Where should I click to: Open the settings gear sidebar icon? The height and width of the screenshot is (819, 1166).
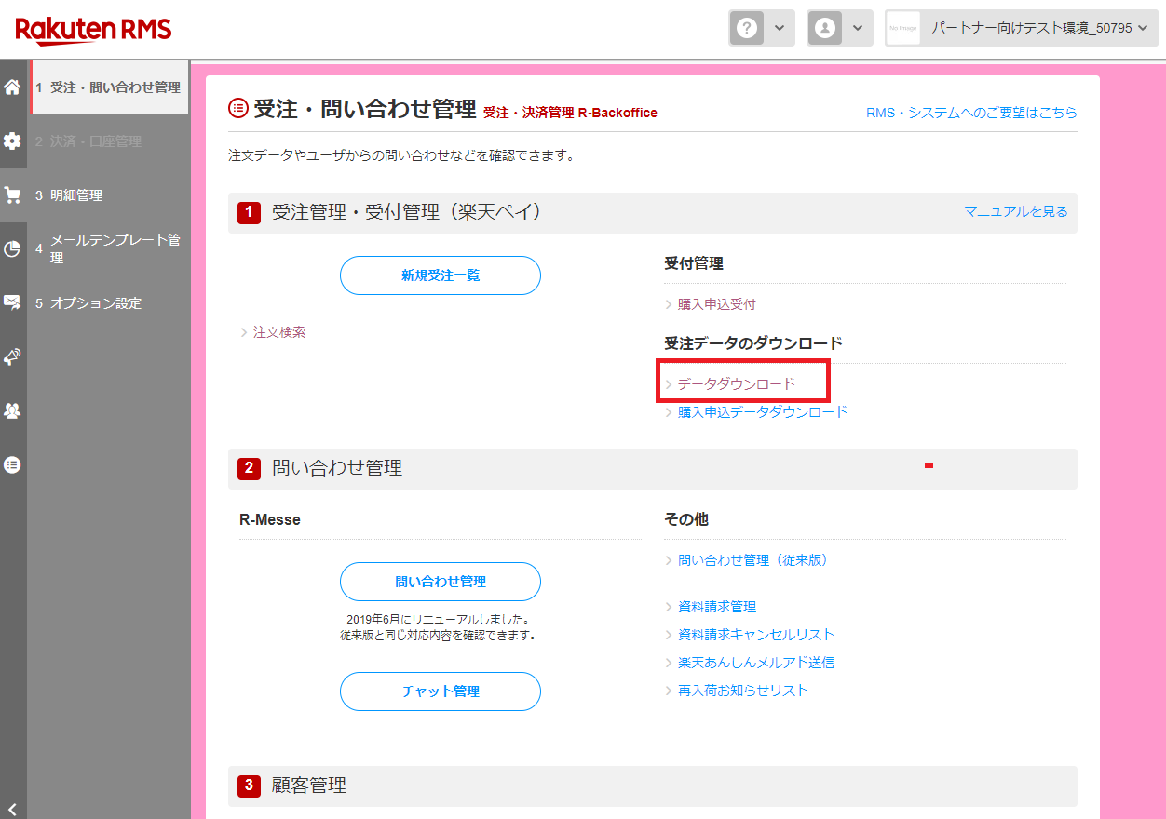coord(12,141)
